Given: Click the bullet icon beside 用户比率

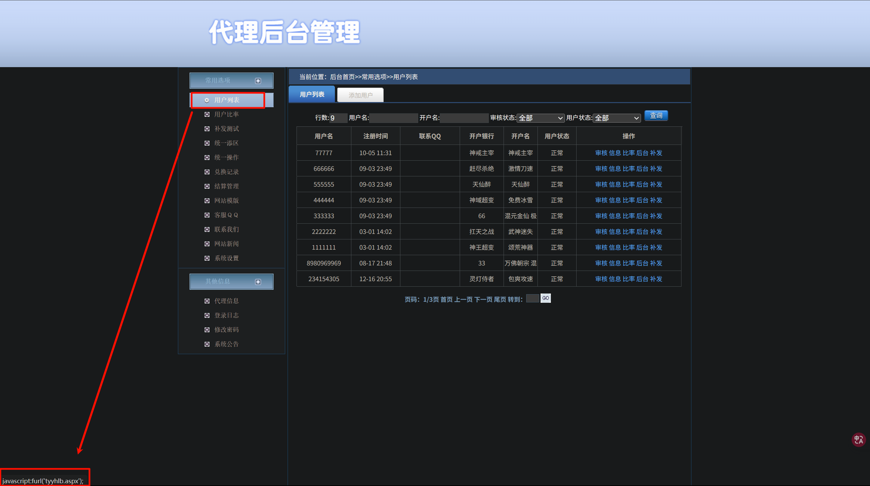Looking at the screenshot, I should click(x=207, y=114).
